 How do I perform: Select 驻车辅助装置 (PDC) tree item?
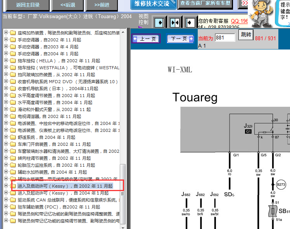pos(59,207)
